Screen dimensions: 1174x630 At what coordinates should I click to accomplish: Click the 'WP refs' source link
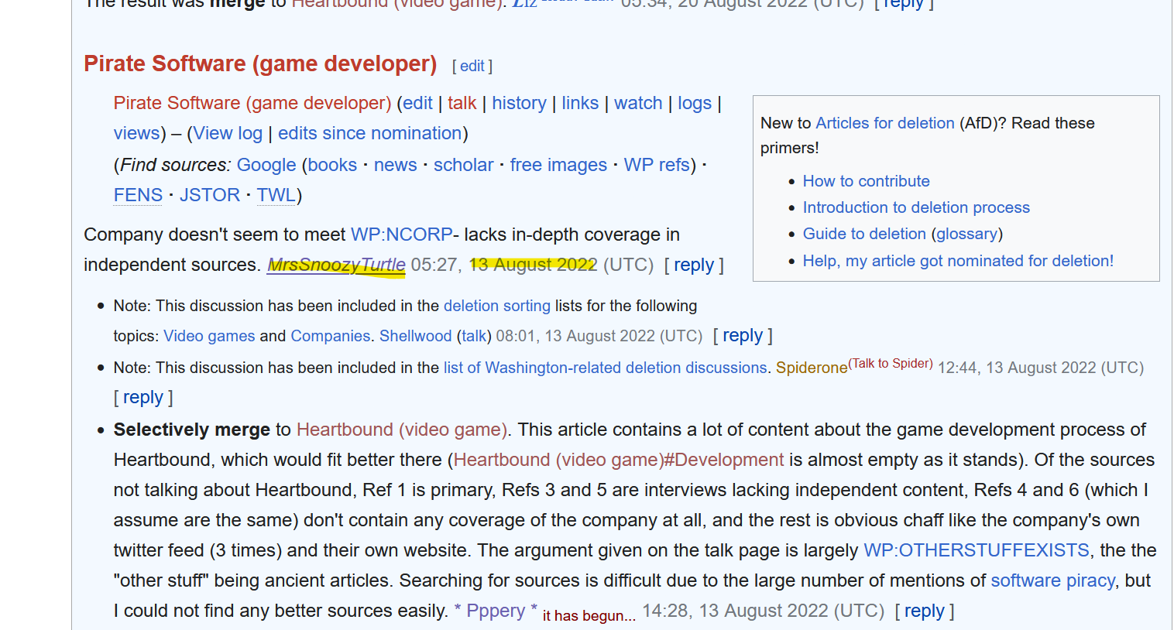[657, 165]
